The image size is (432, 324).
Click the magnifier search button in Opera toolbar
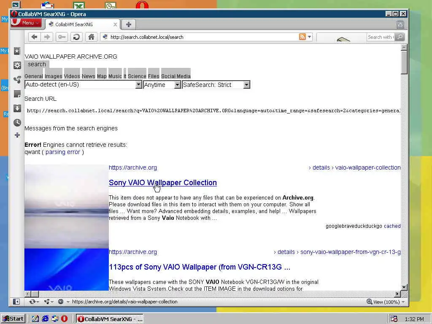[x=399, y=37]
